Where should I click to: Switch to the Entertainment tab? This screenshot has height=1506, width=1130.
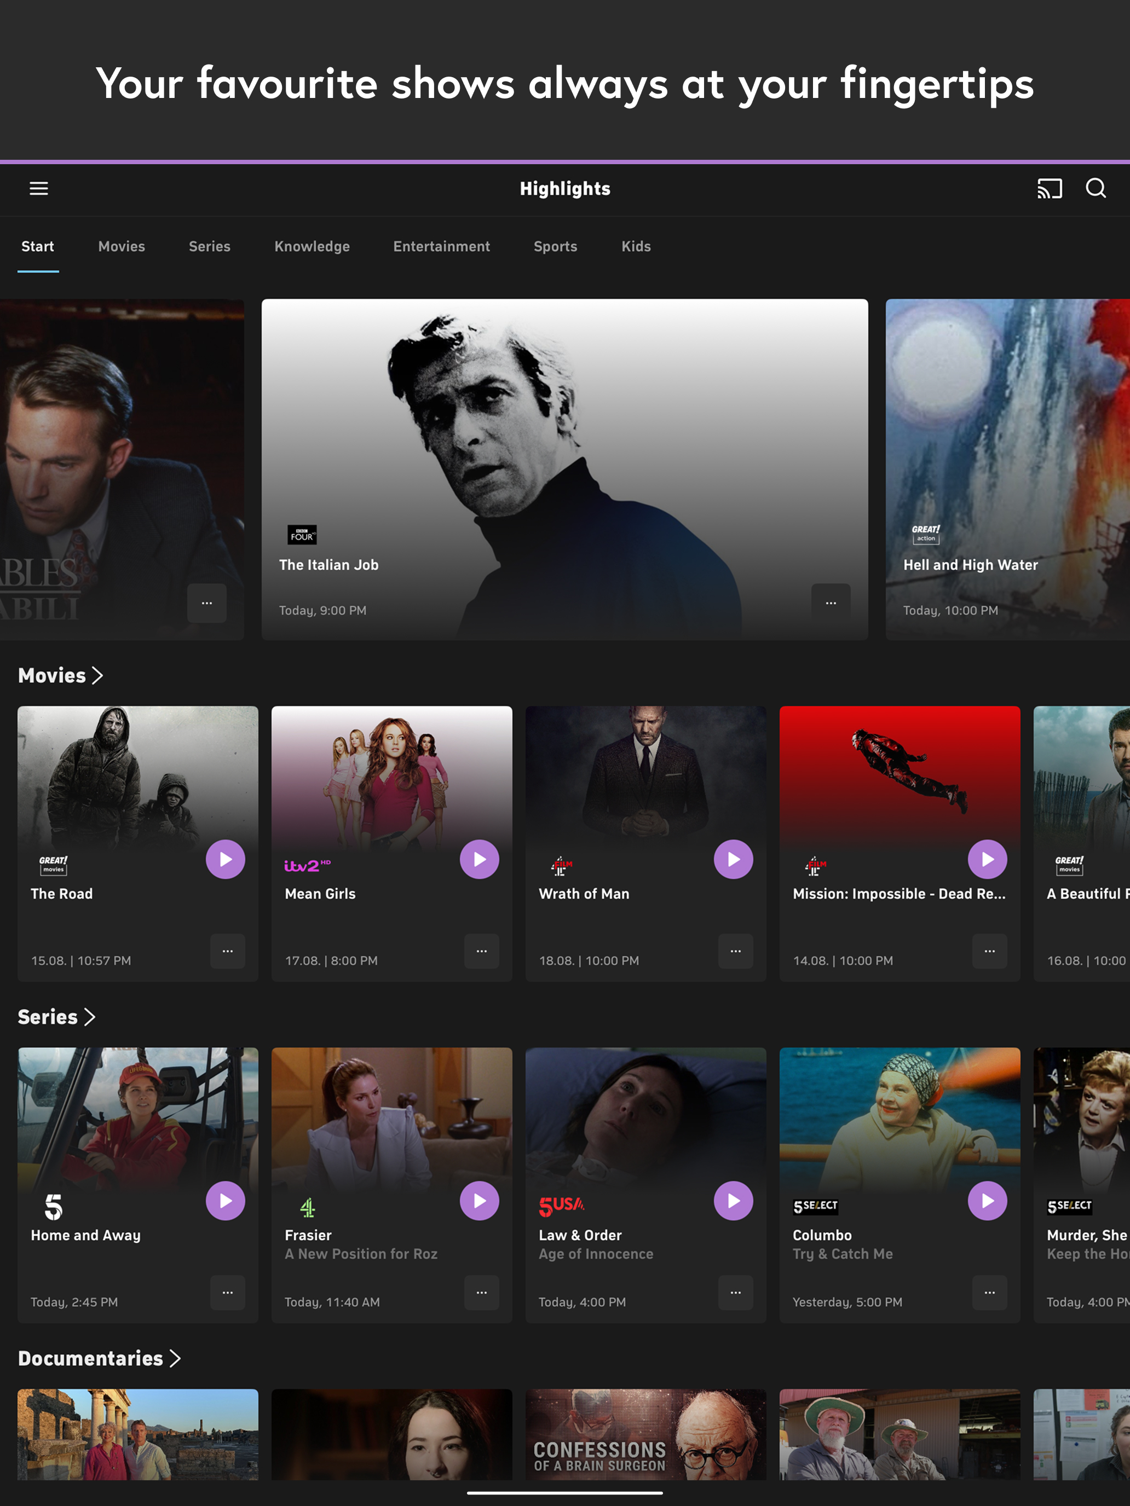441,246
